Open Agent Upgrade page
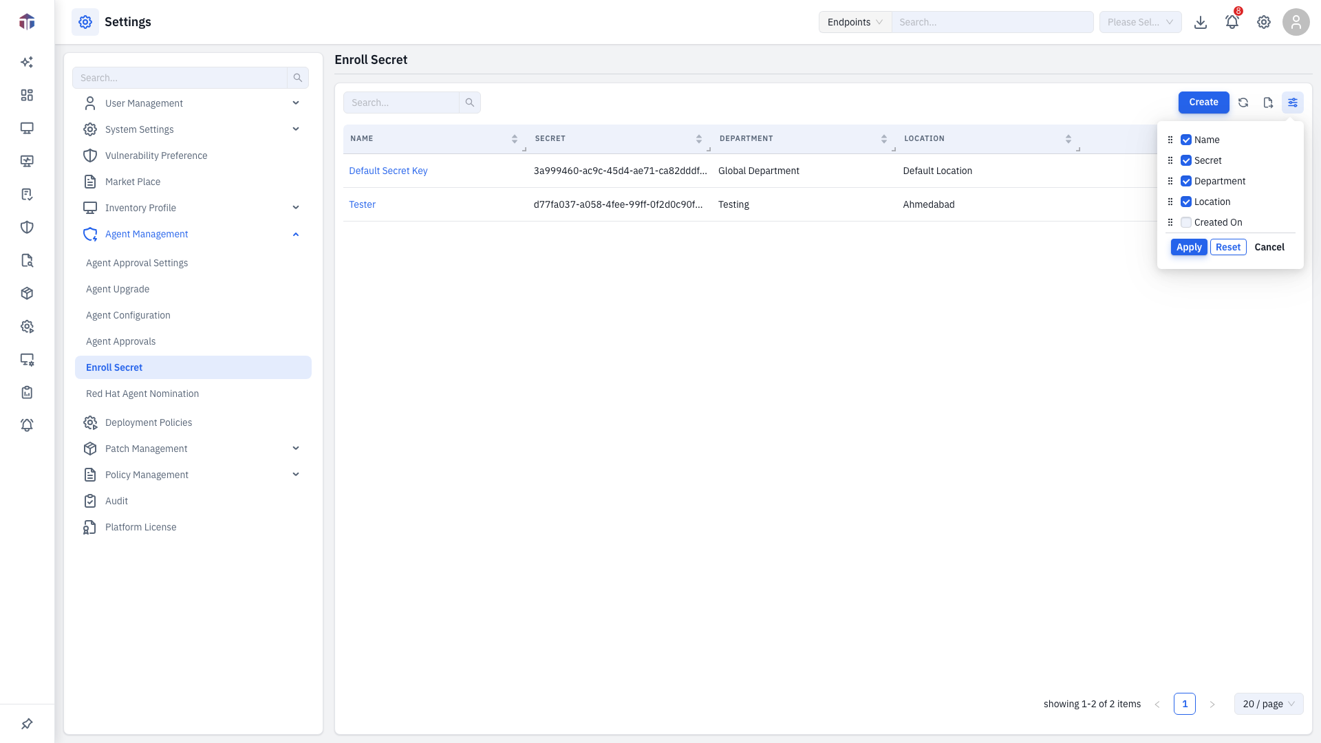The height and width of the screenshot is (743, 1321). pyautogui.click(x=118, y=289)
